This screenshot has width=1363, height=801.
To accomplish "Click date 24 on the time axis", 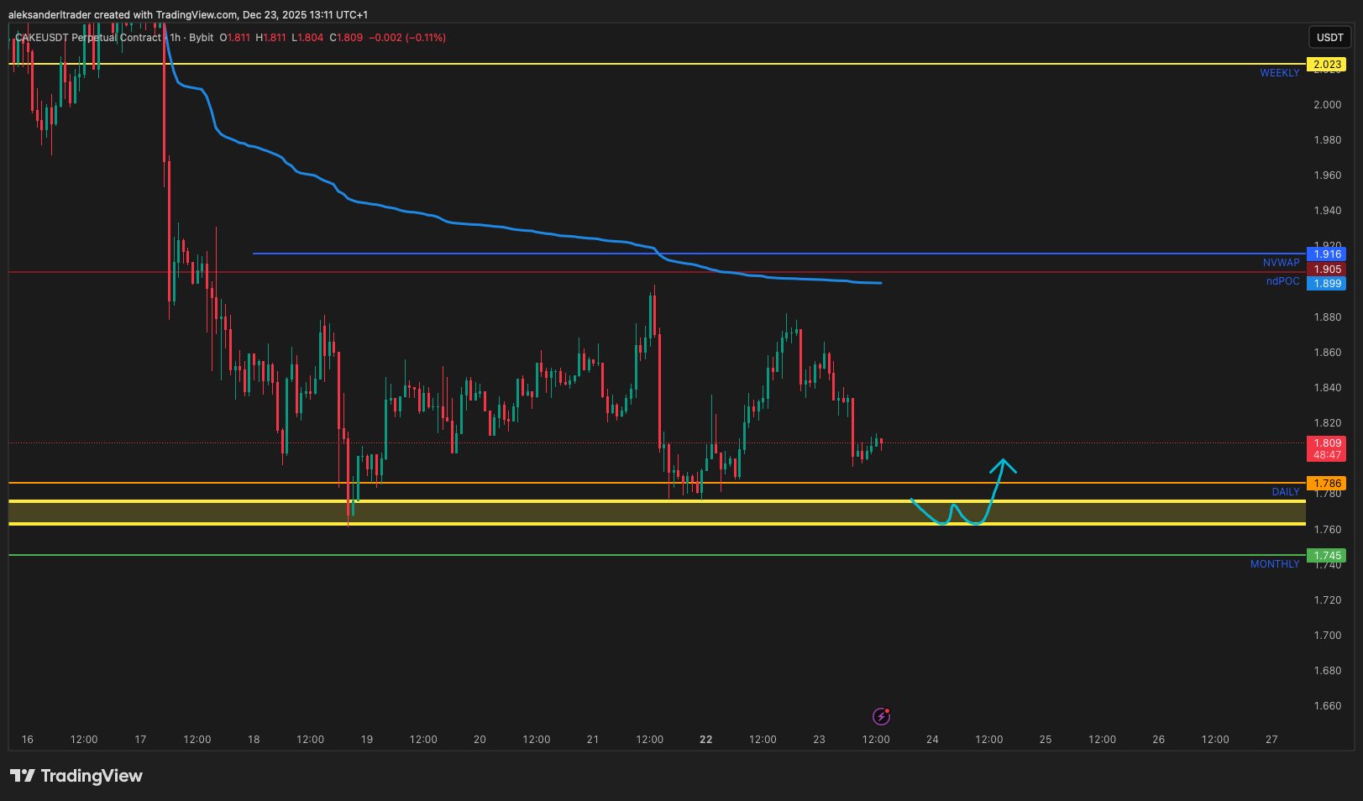I will pyautogui.click(x=932, y=740).
